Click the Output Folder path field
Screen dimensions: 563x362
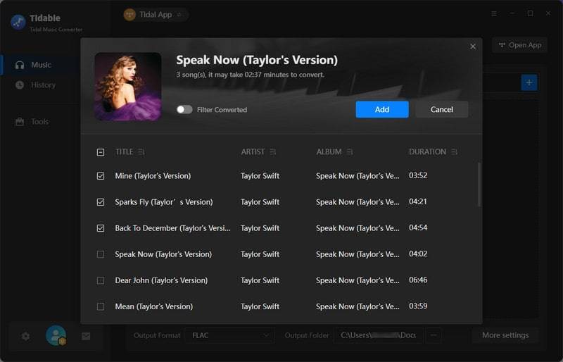(x=378, y=335)
